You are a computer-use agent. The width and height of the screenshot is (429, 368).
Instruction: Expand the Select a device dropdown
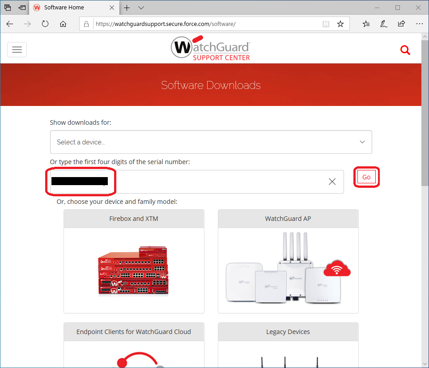point(211,142)
